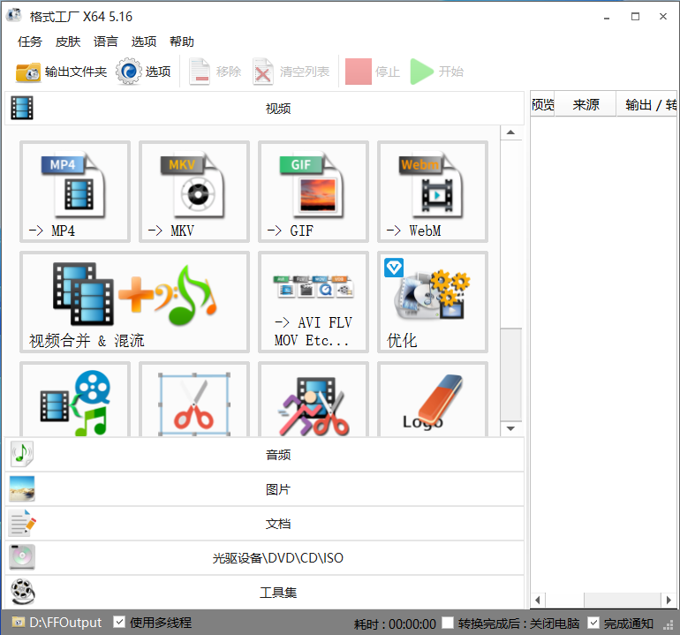Open the 任务 menu
The height and width of the screenshot is (635, 680).
[29, 42]
